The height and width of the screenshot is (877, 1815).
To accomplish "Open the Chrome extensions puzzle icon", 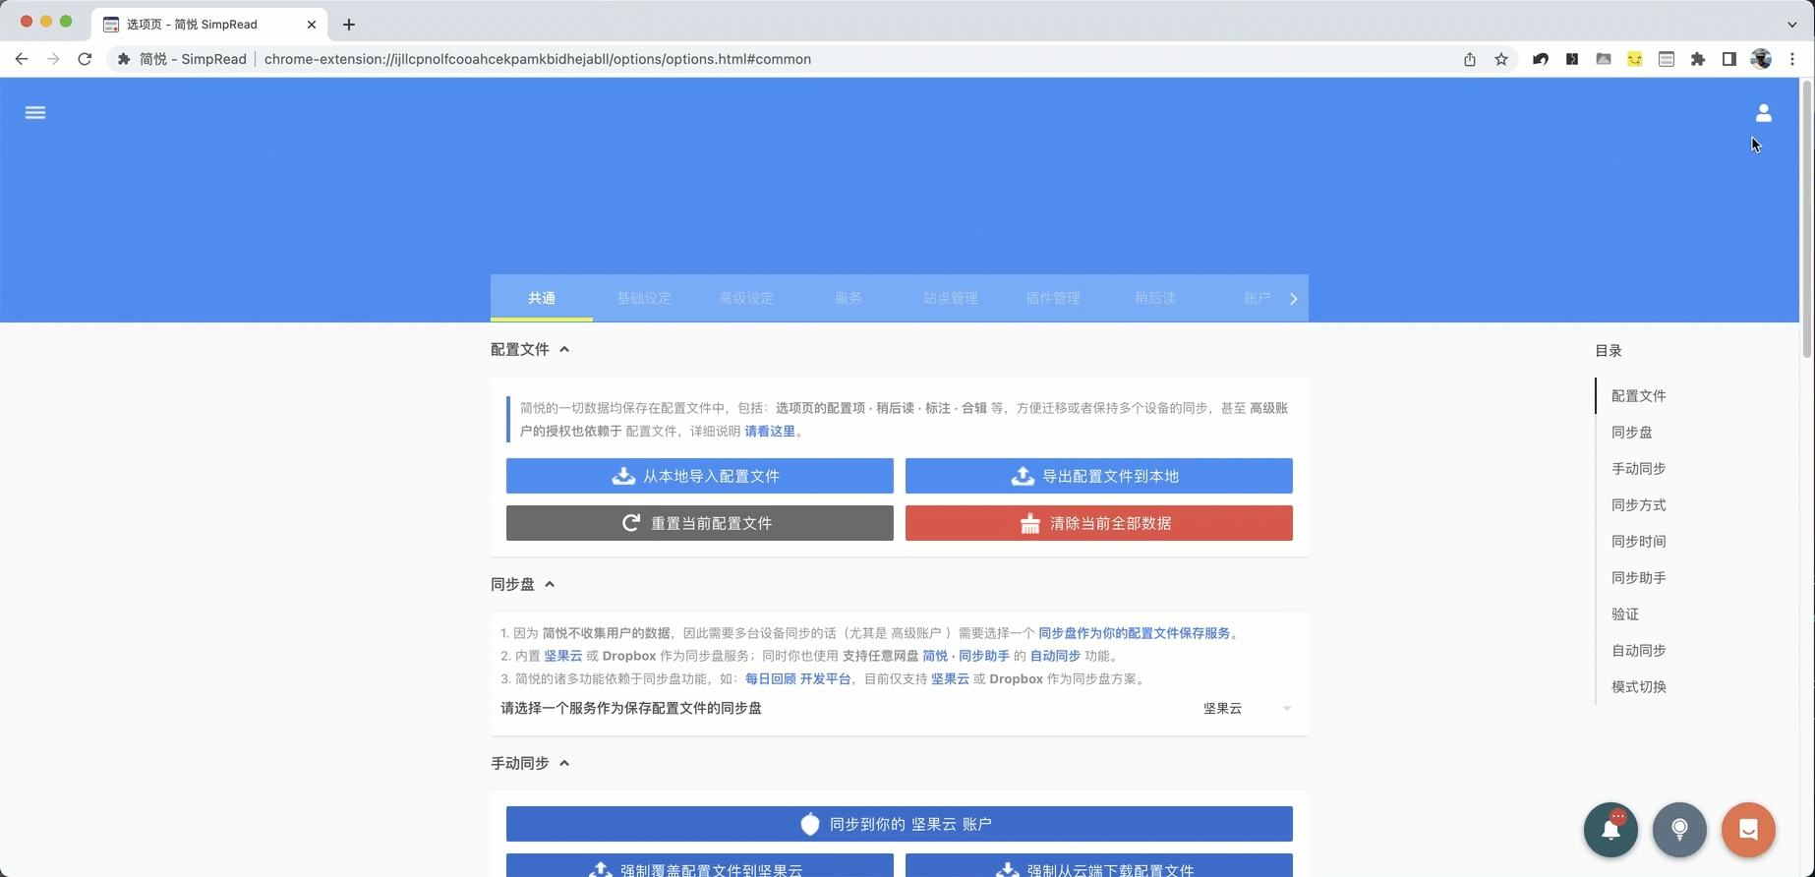I will coord(1698,59).
